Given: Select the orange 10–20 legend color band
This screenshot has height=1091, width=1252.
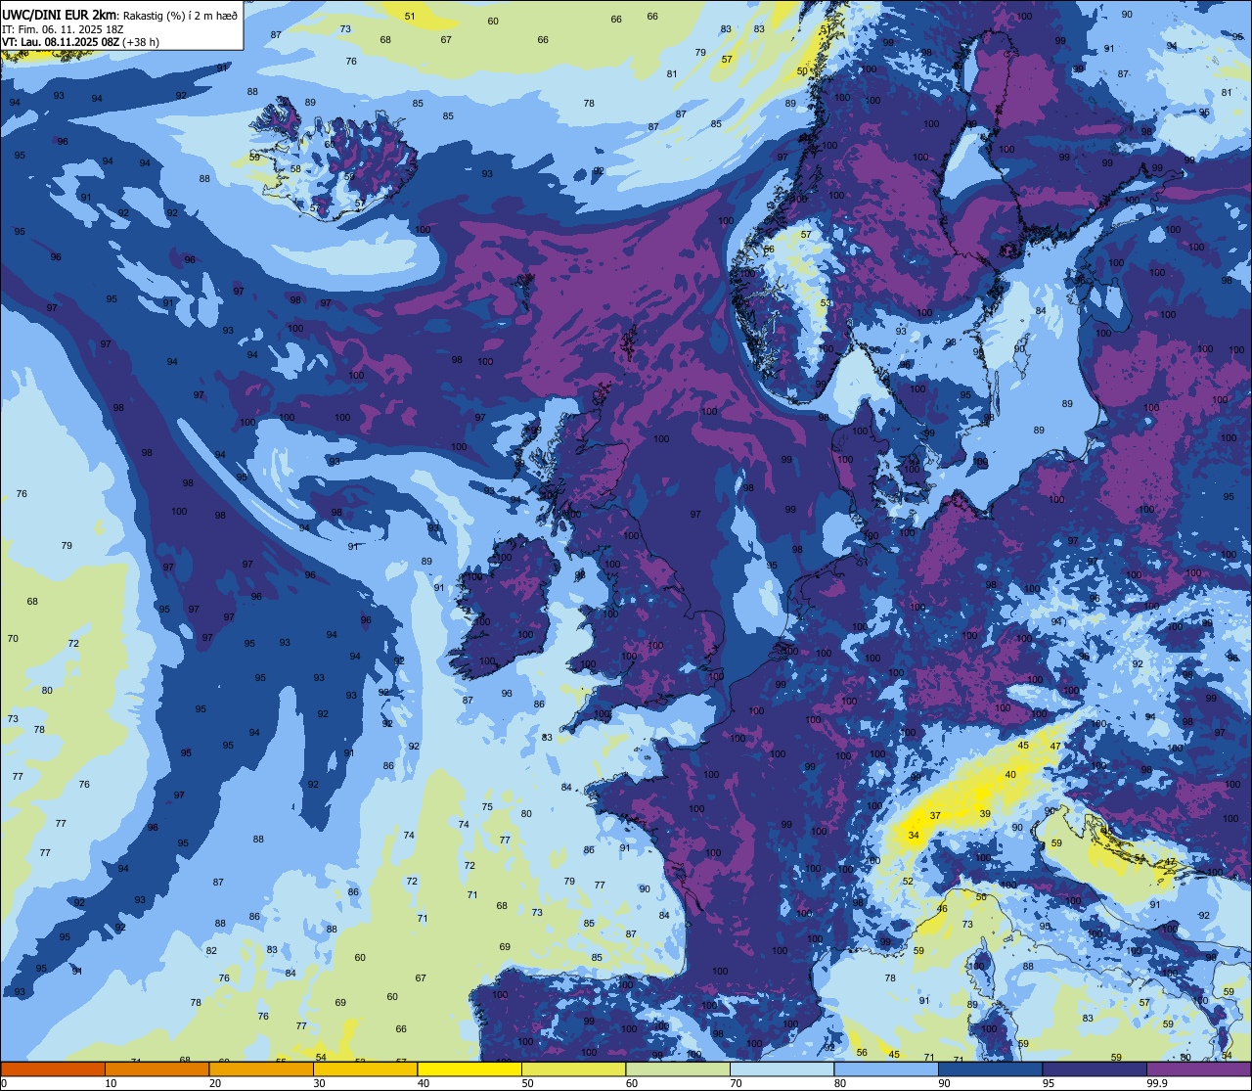Looking at the screenshot, I should click(x=156, y=1068).
